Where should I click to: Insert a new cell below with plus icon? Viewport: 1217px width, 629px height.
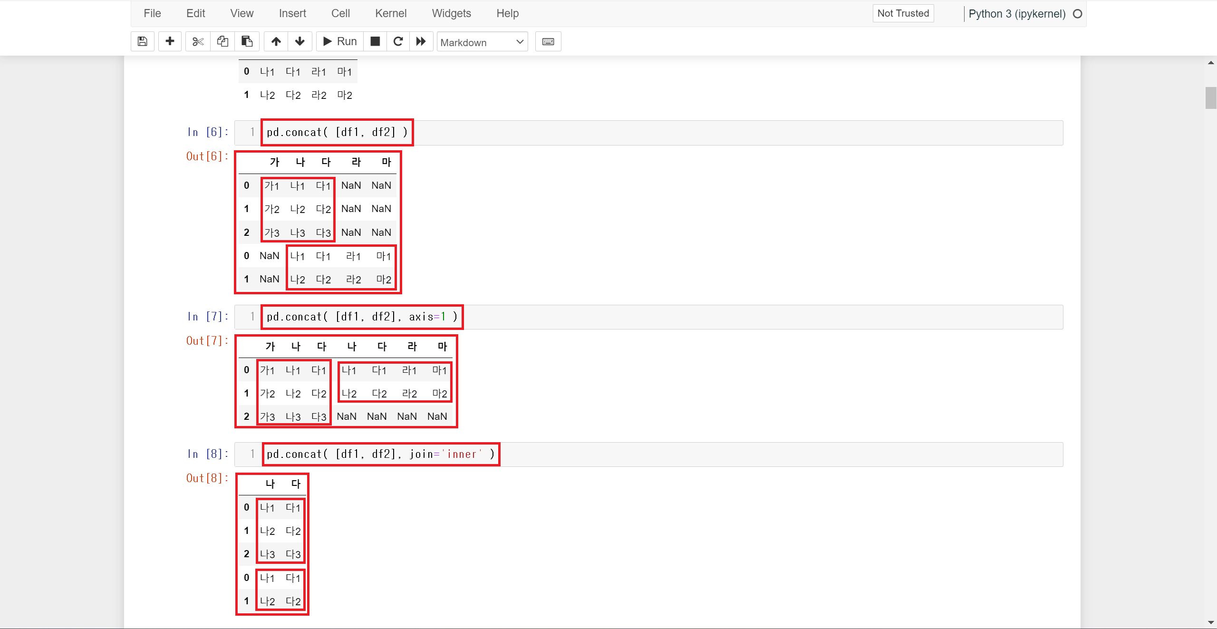point(170,41)
